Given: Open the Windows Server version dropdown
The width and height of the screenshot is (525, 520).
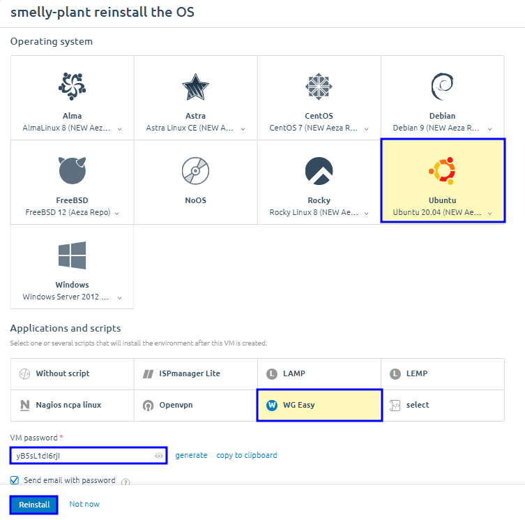Looking at the screenshot, I should point(120,297).
